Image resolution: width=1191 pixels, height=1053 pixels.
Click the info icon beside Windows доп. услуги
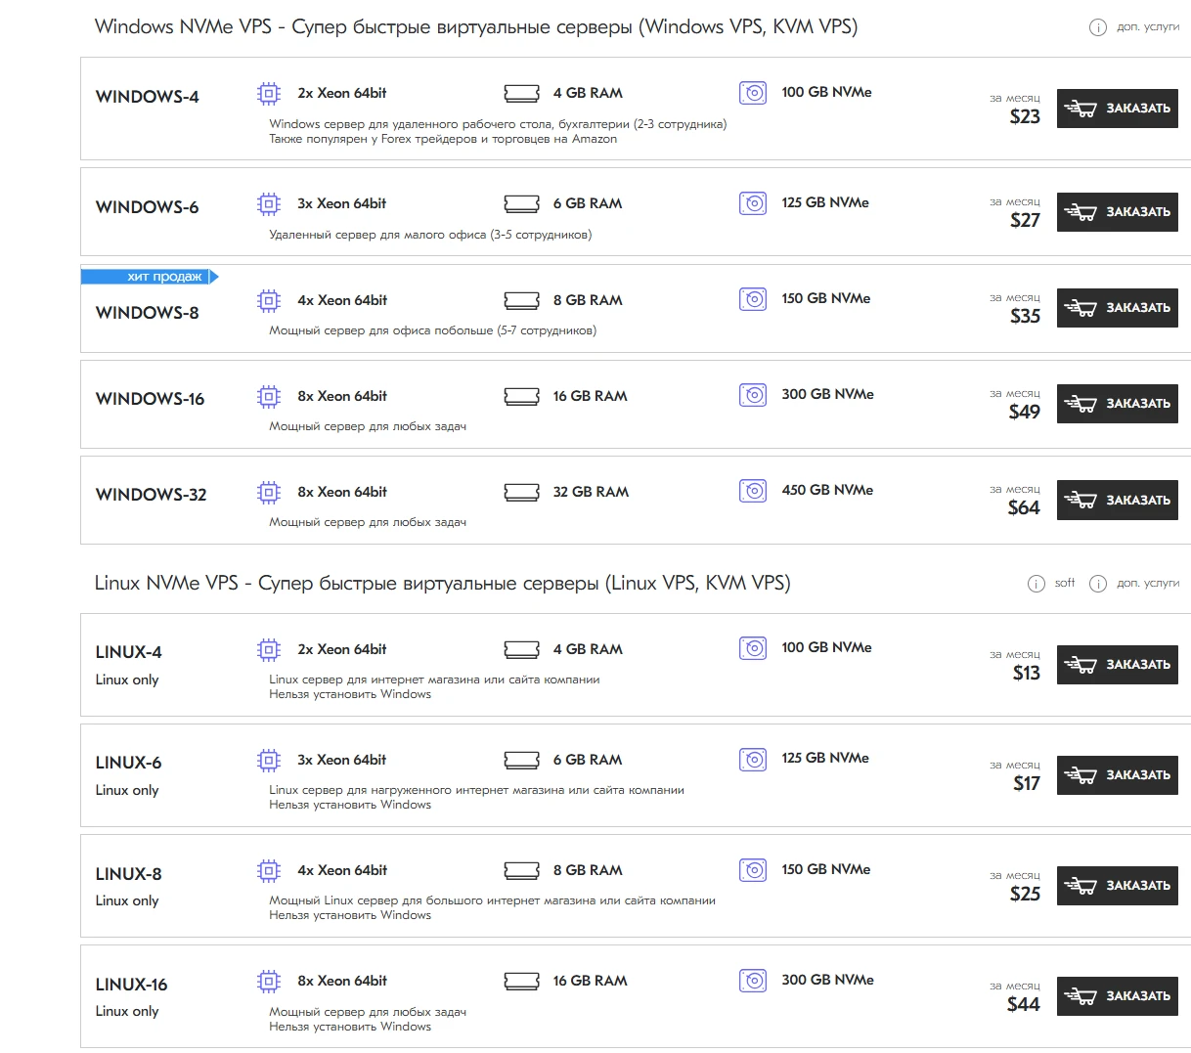pyautogui.click(x=1097, y=27)
